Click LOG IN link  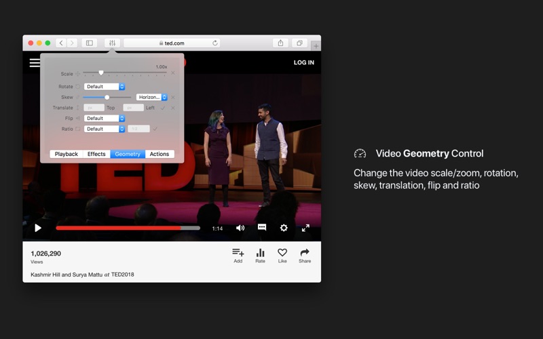[303, 62]
